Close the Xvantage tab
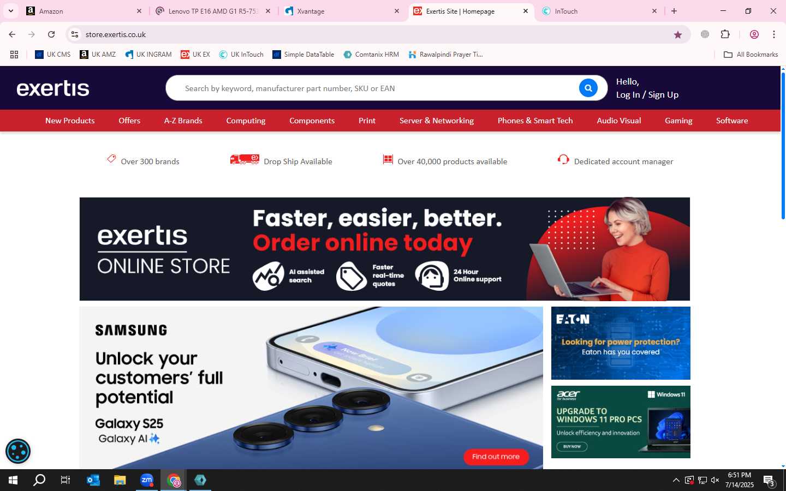Viewport: 786px width, 491px height. point(397,11)
